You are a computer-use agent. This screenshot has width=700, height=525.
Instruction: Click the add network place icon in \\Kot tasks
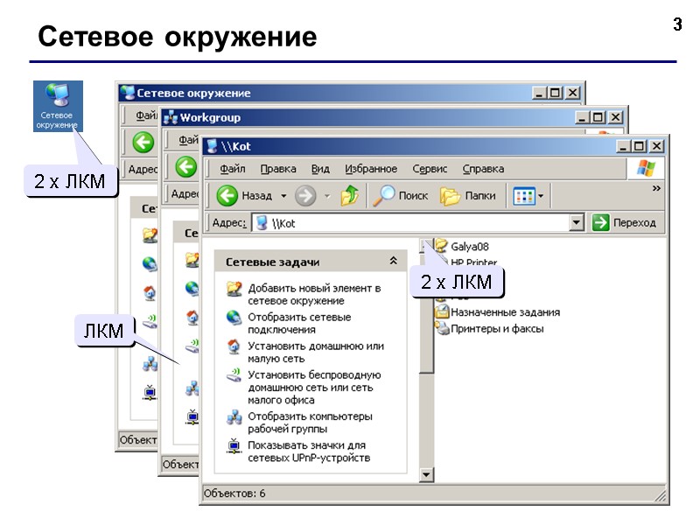tap(234, 290)
